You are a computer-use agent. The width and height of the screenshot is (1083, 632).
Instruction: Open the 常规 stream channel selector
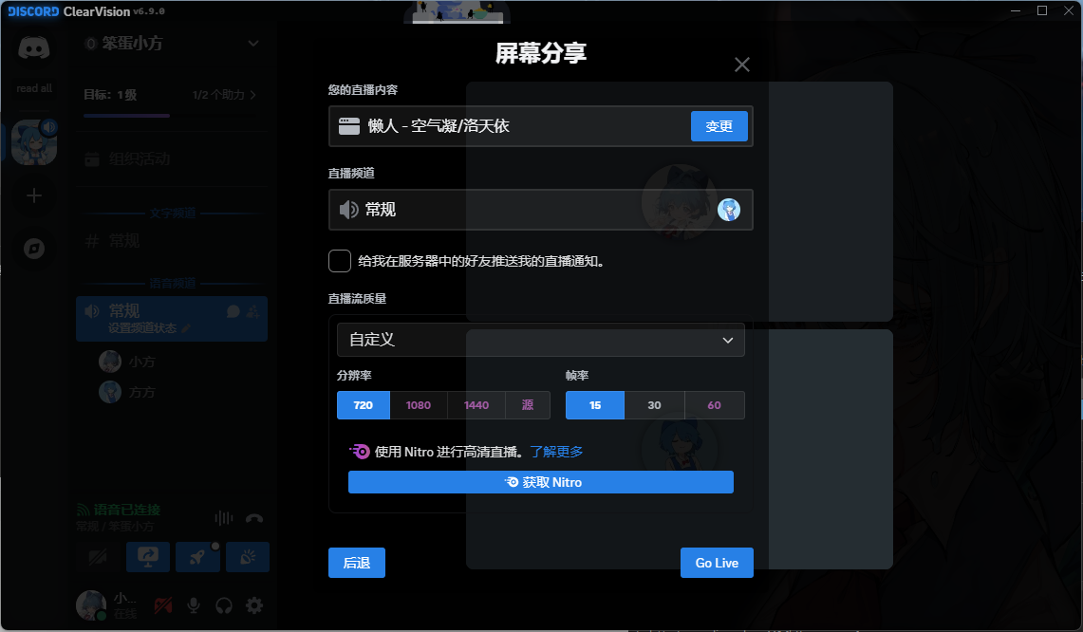[x=540, y=210]
